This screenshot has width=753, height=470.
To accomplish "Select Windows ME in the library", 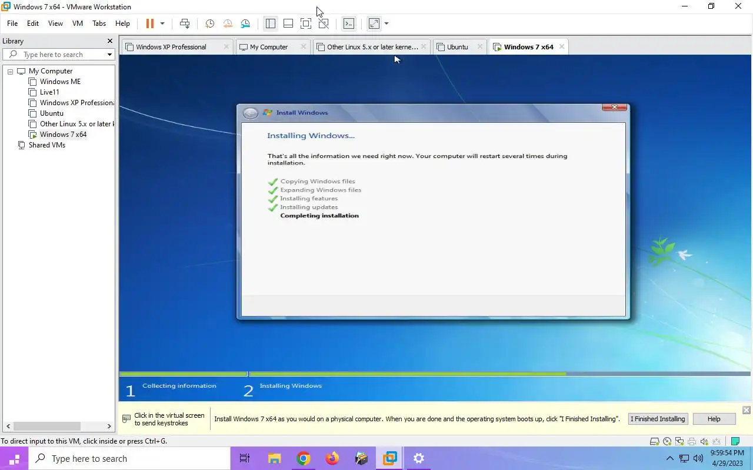I will [x=60, y=82].
